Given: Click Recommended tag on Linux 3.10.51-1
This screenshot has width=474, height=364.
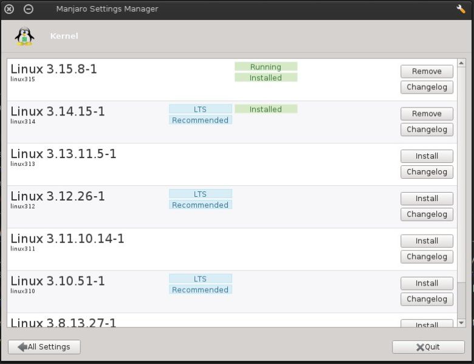Looking at the screenshot, I should [x=201, y=290].
